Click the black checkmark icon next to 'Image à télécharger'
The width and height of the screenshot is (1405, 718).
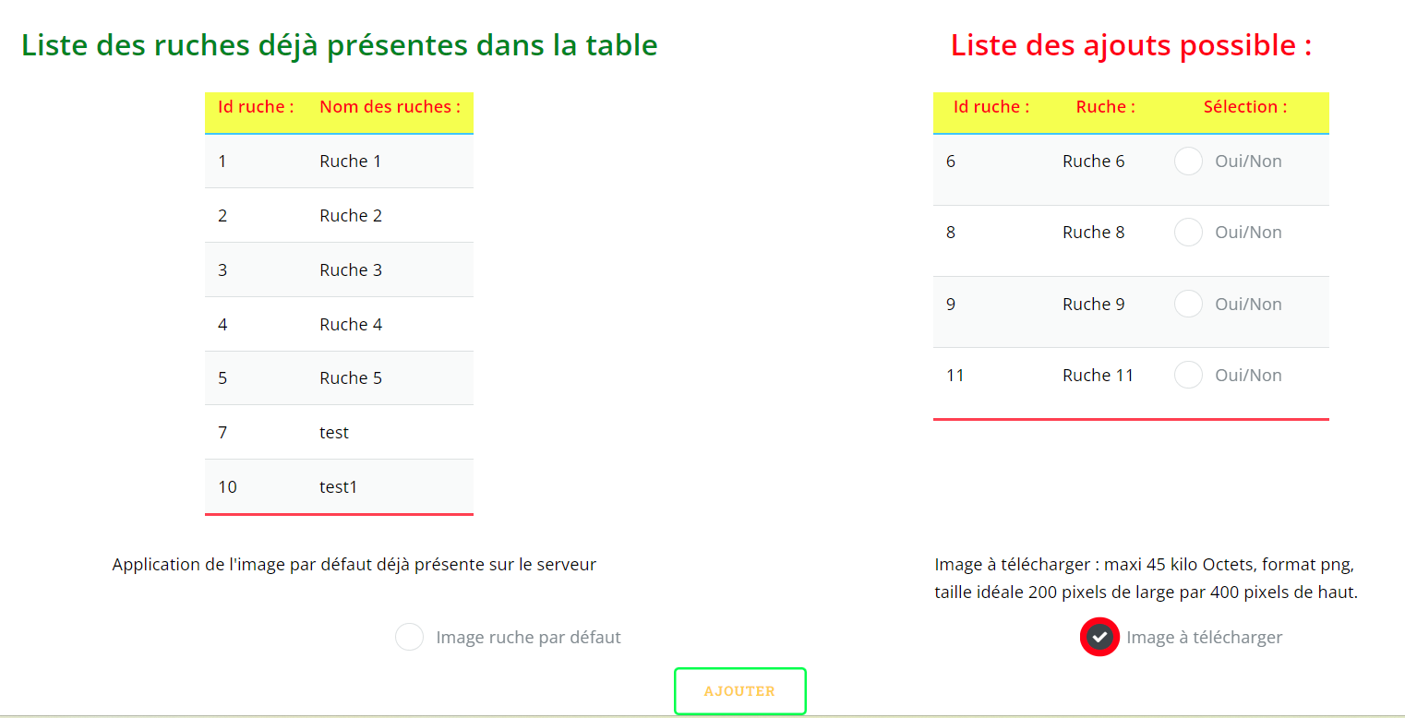1099,637
